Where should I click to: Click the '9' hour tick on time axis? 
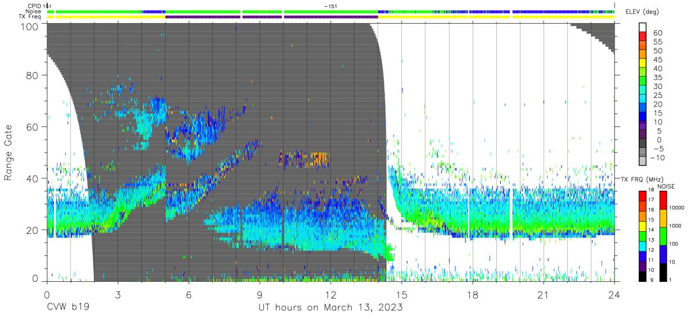point(259,294)
